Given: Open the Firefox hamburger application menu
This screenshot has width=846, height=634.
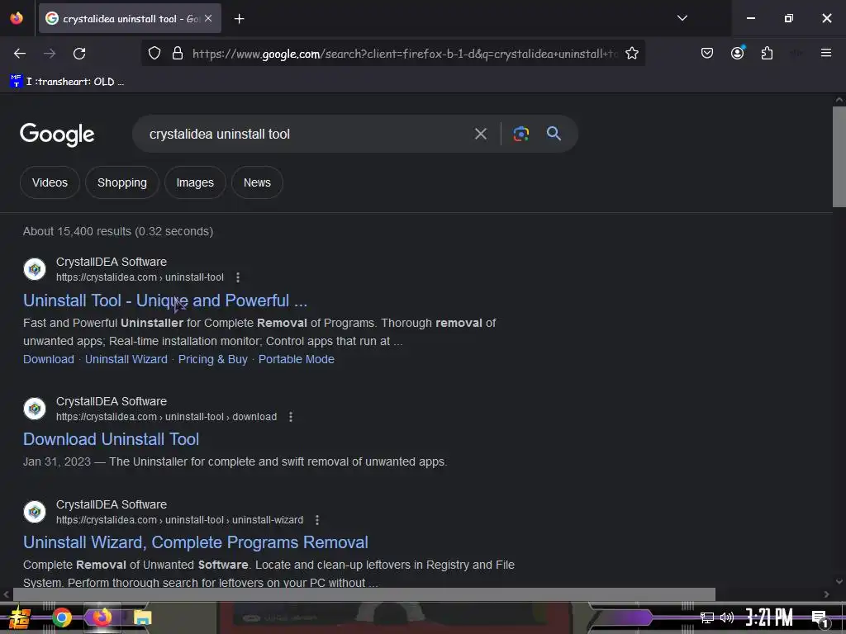Looking at the screenshot, I should tap(825, 53).
